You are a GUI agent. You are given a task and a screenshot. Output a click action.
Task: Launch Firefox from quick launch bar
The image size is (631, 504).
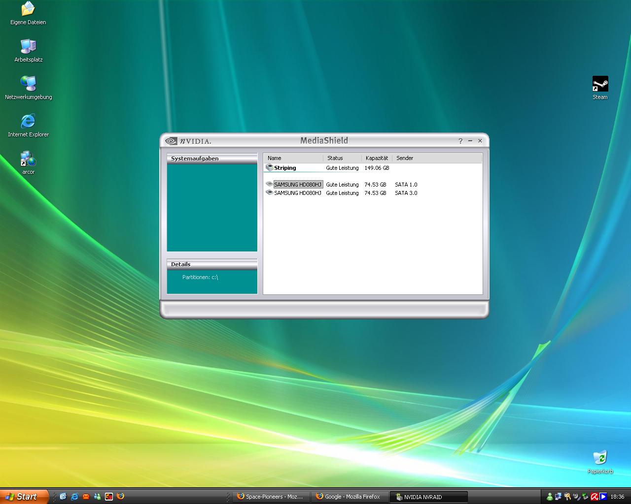click(x=120, y=497)
